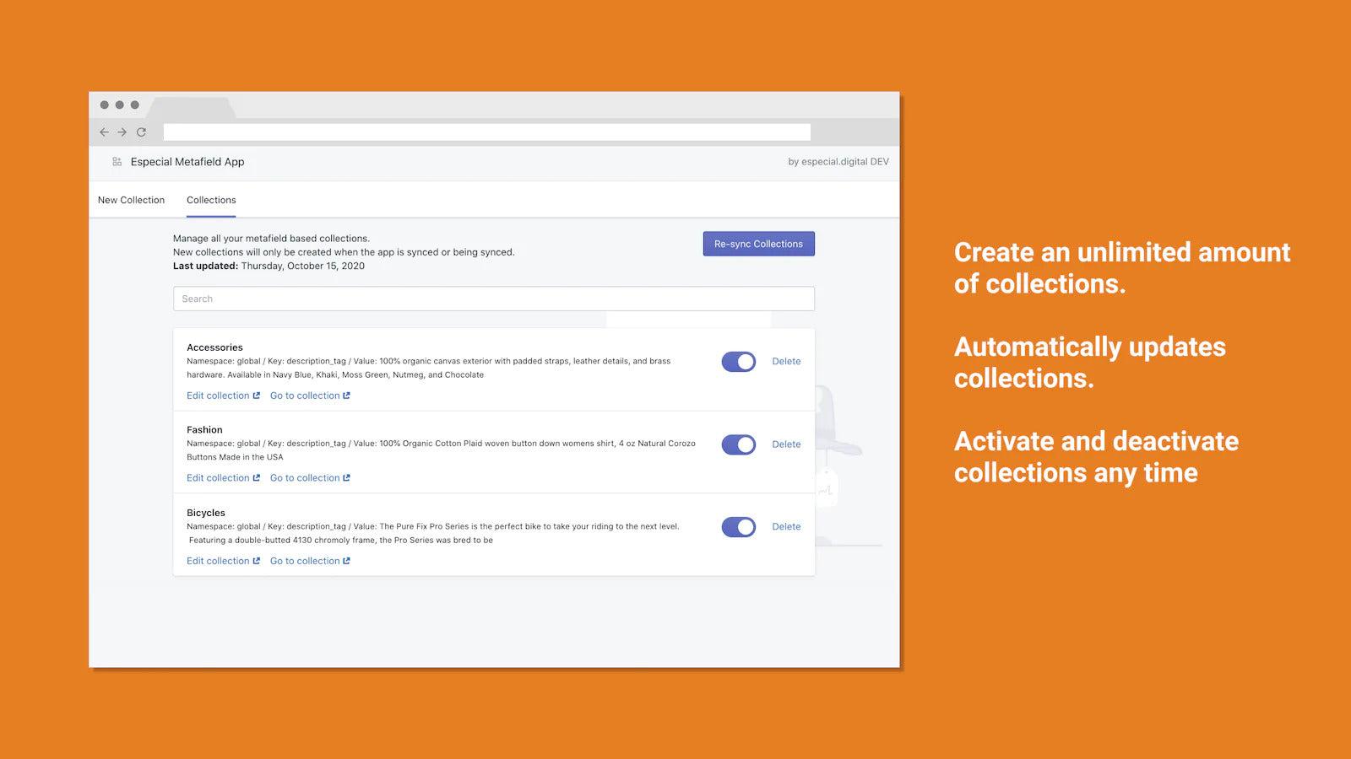Open Edit collection for the Fashion entry
The width and height of the screenshot is (1351, 759).
(217, 477)
